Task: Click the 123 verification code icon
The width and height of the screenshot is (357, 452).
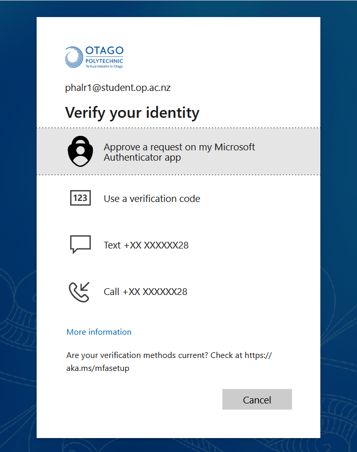Action: coord(80,198)
